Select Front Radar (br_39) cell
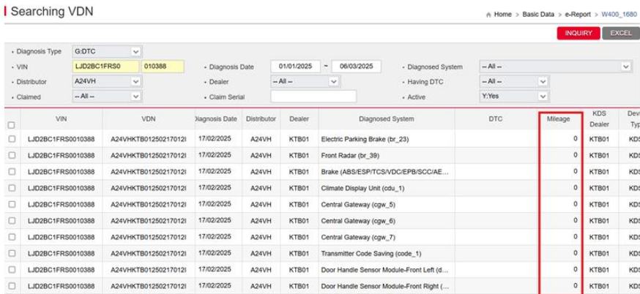The height and width of the screenshot is (294, 640). coord(387,155)
